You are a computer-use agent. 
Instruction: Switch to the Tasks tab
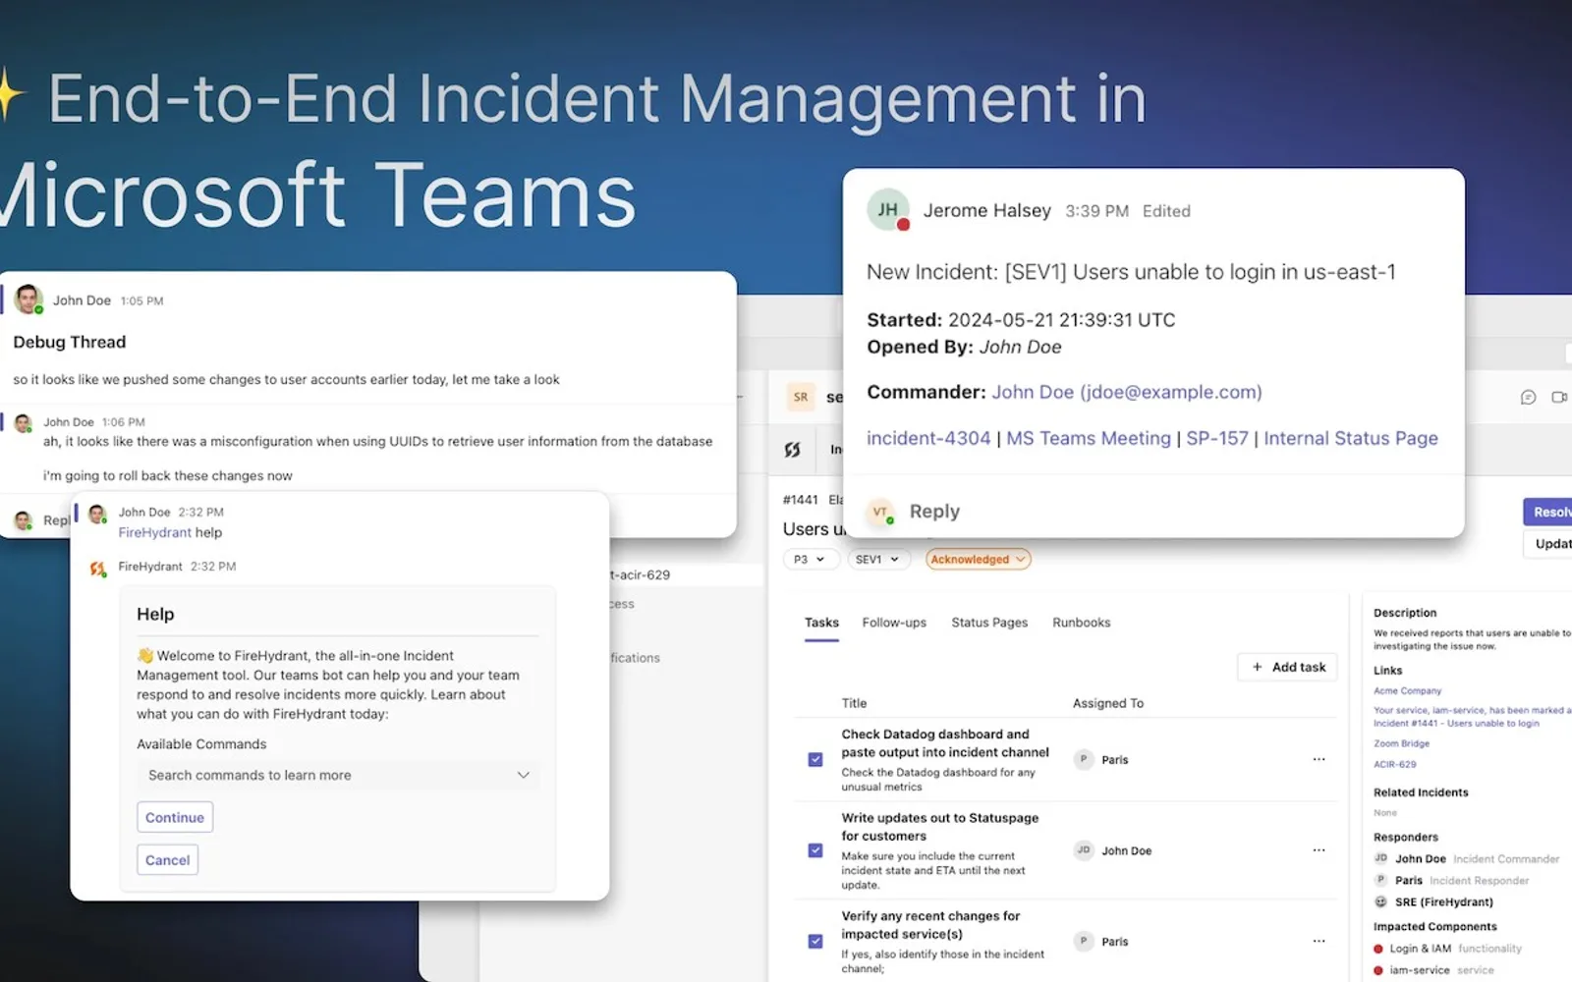pos(821,623)
